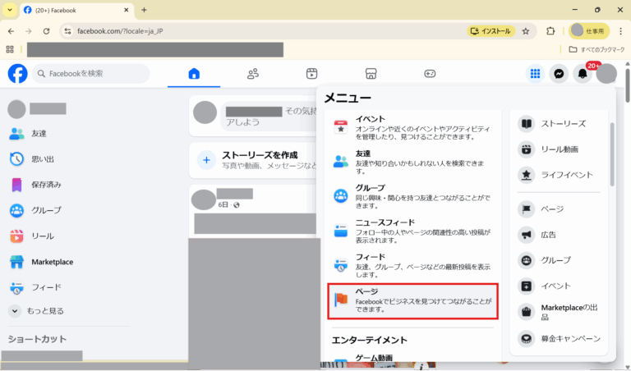Open Messenger icon
Screen dimensions: 631x371
(x=559, y=74)
